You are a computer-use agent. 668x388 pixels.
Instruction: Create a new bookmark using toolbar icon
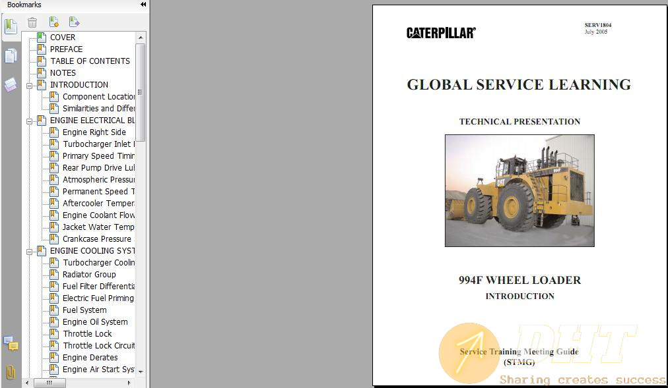coord(53,22)
